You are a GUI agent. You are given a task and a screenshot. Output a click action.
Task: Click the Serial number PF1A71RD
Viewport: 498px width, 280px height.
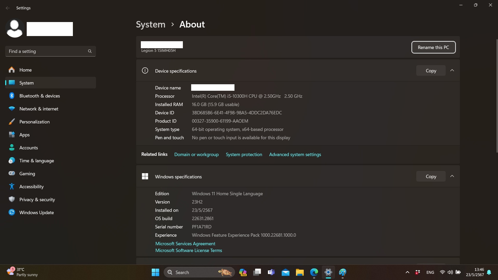pyautogui.click(x=202, y=227)
